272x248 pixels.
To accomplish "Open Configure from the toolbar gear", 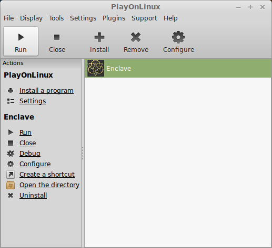I will click(x=178, y=41).
